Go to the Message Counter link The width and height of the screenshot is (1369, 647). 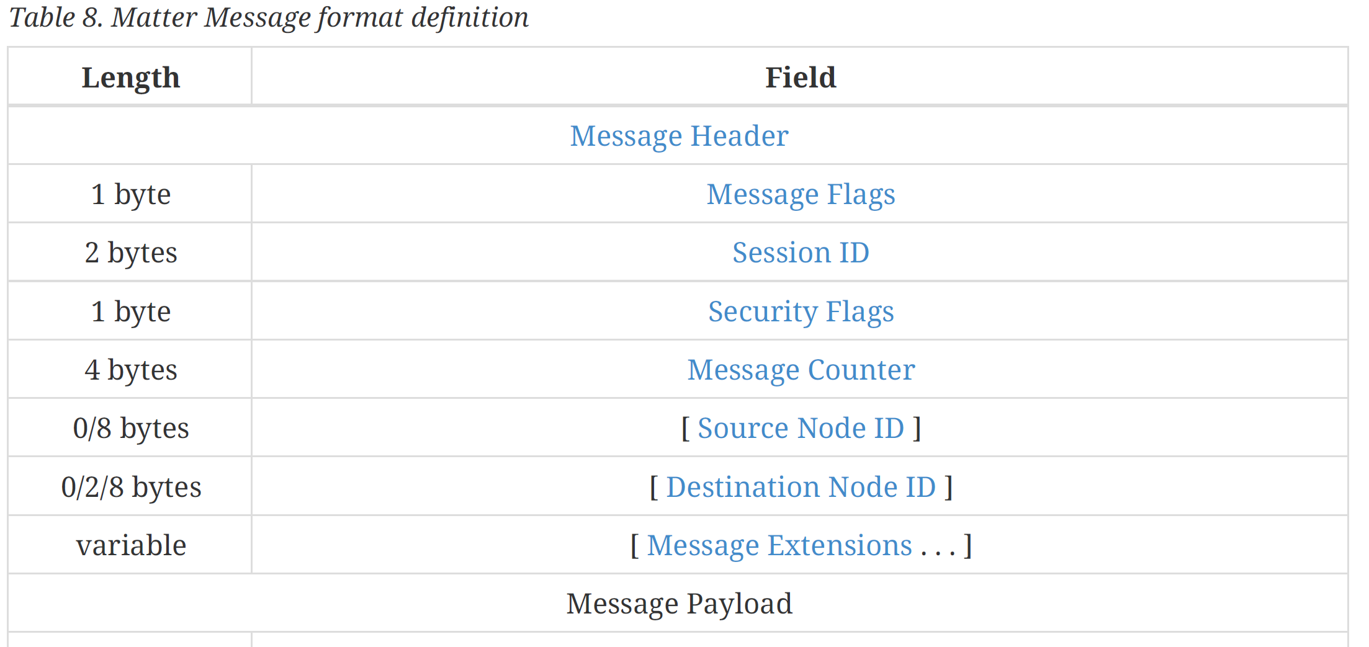point(801,370)
